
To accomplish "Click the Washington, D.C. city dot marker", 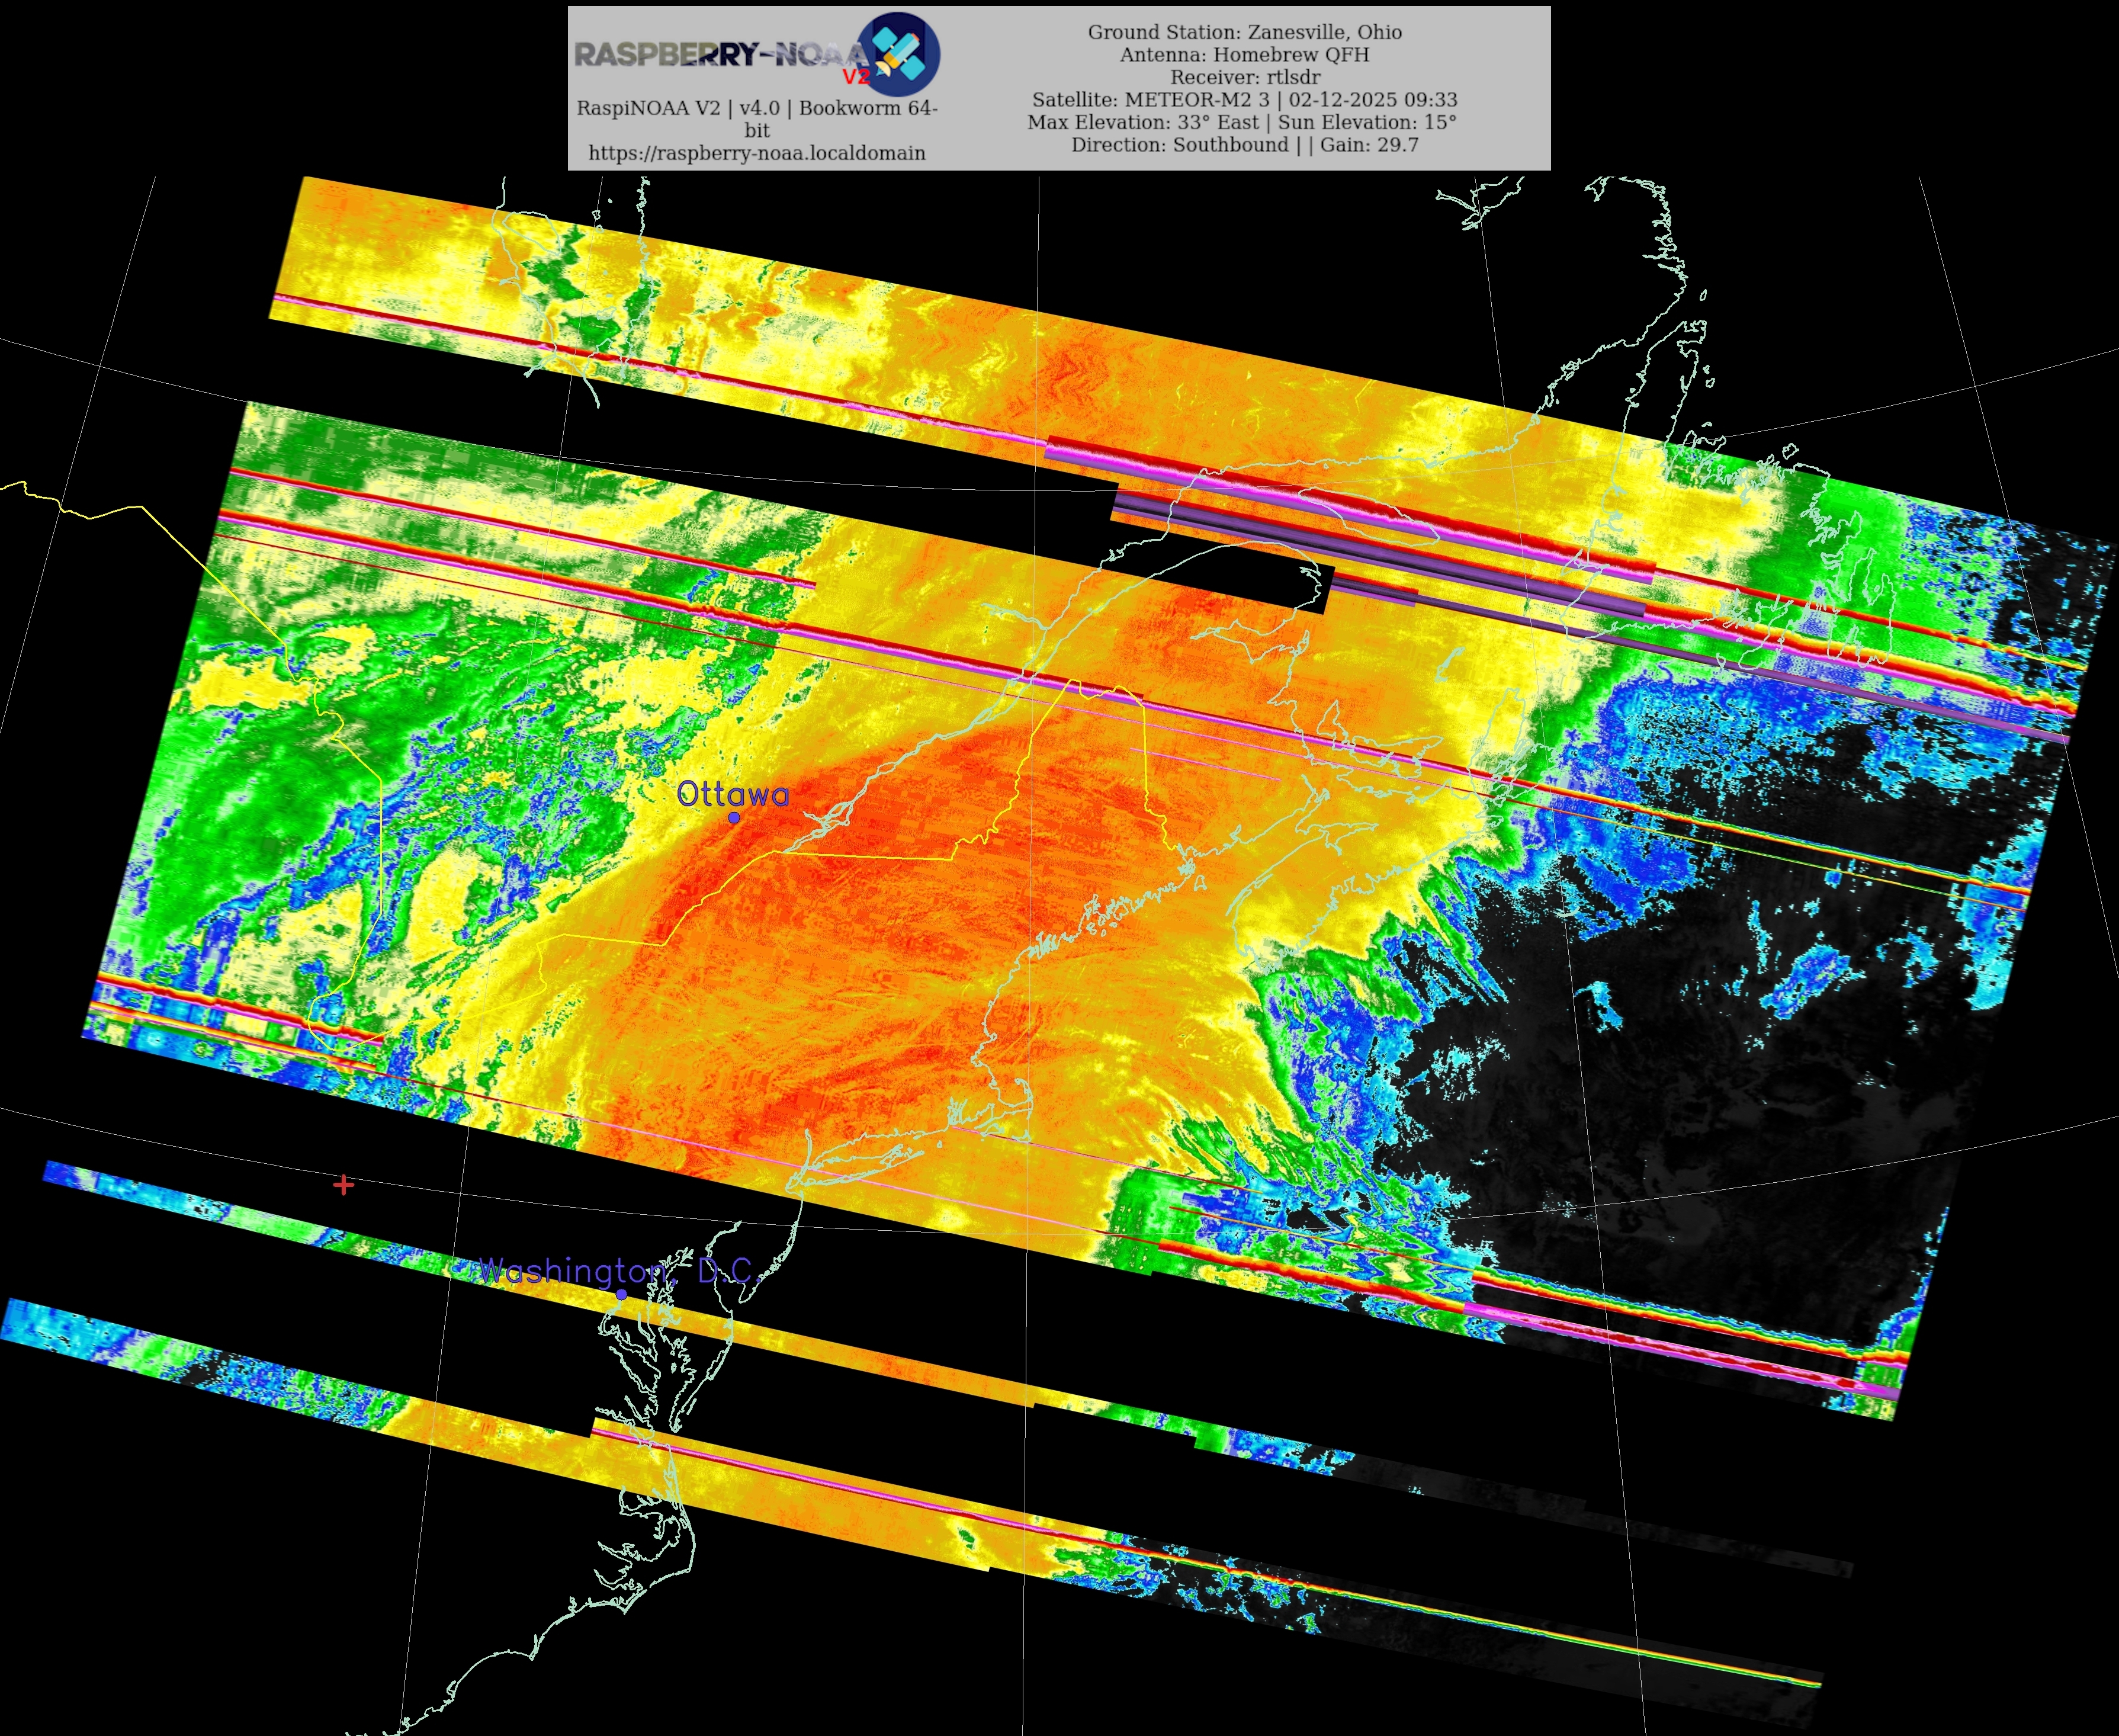I will click(621, 1294).
